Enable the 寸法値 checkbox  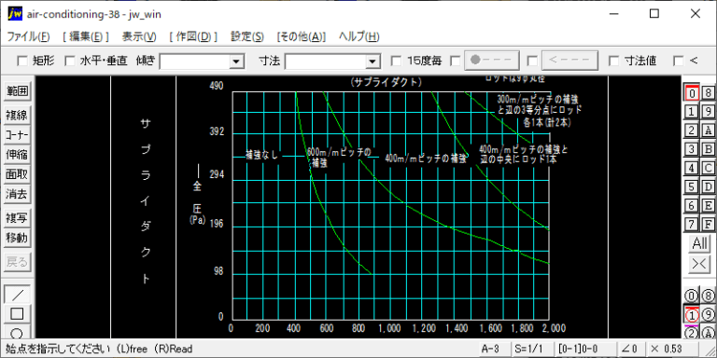(x=614, y=61)
